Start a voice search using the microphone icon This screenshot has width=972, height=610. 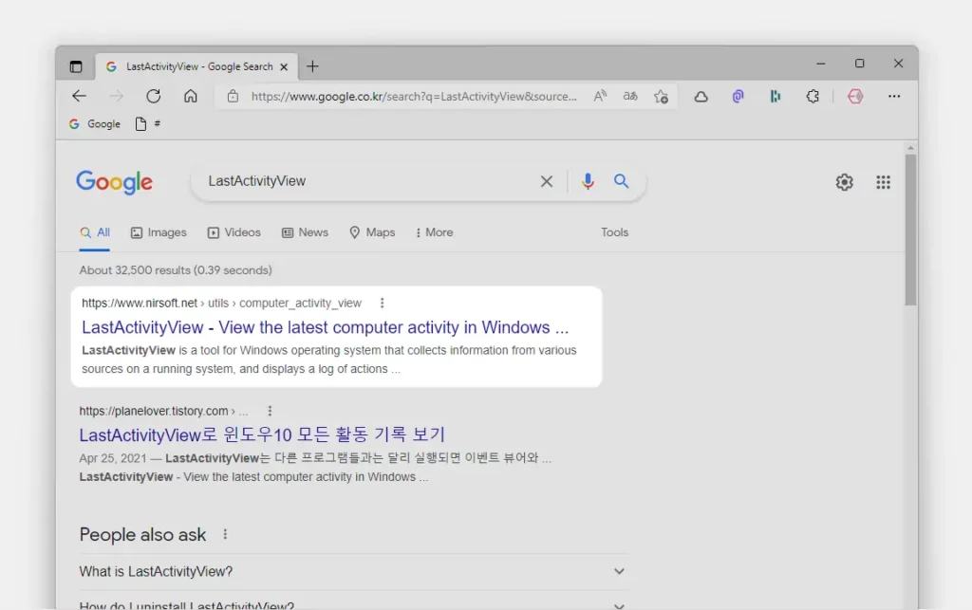588,180
